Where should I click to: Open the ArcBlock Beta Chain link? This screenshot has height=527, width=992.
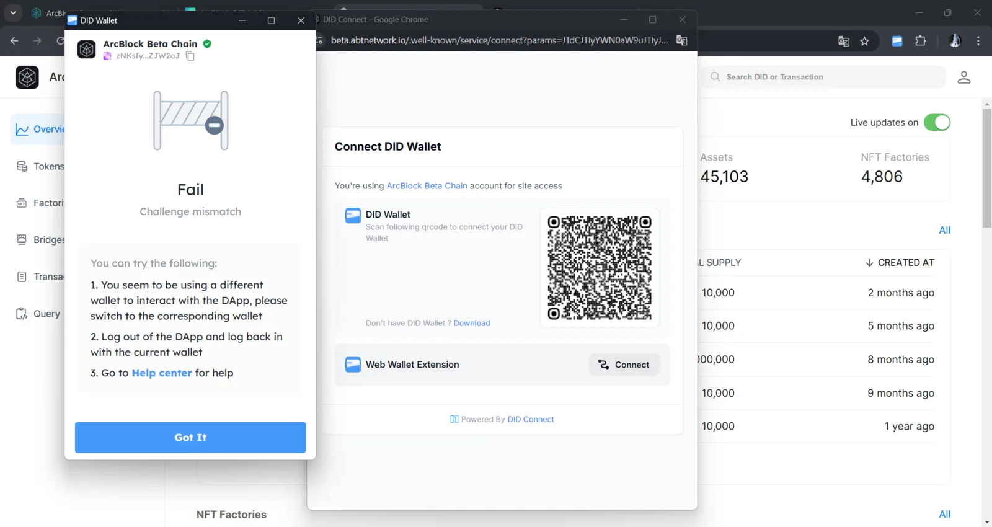(427, 186)
